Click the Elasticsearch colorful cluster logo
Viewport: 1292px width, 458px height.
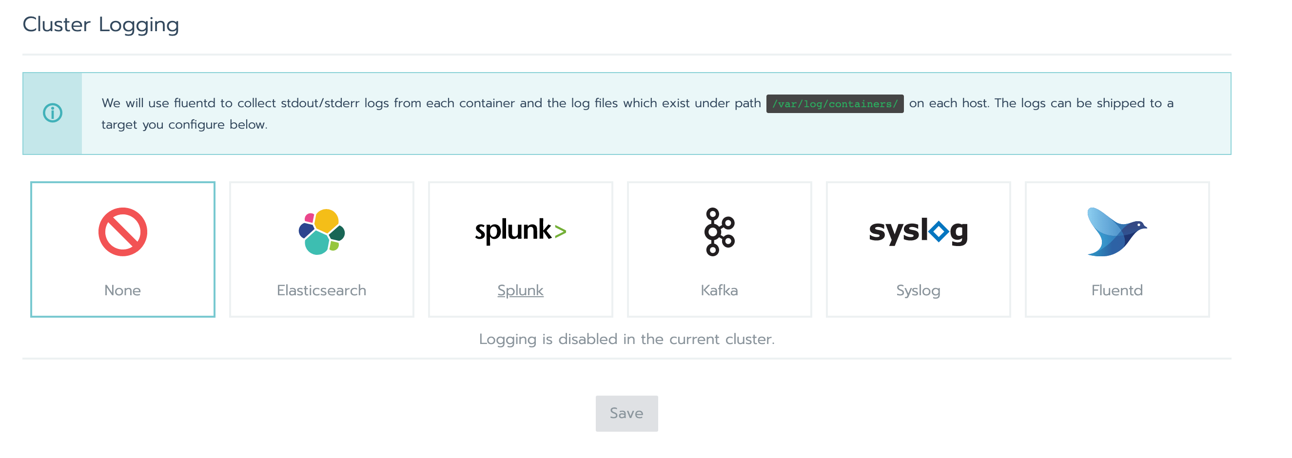[321, 231]
